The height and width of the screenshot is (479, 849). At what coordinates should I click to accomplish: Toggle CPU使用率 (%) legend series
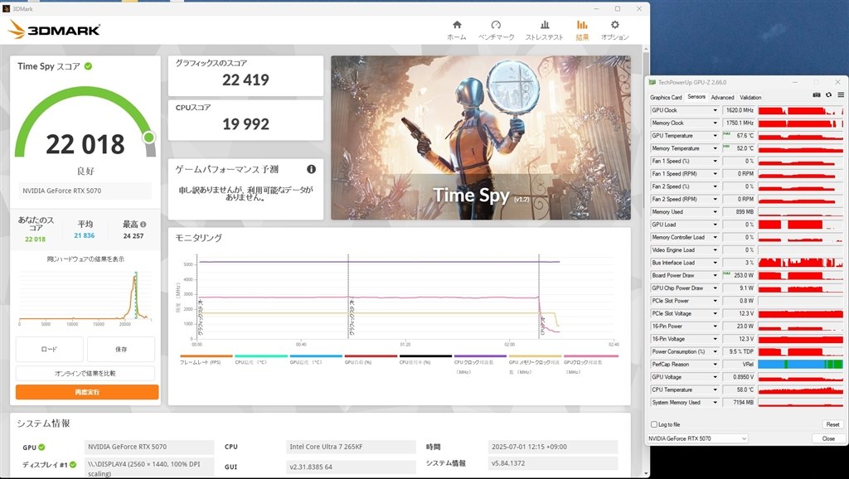(x=425, y=360)
